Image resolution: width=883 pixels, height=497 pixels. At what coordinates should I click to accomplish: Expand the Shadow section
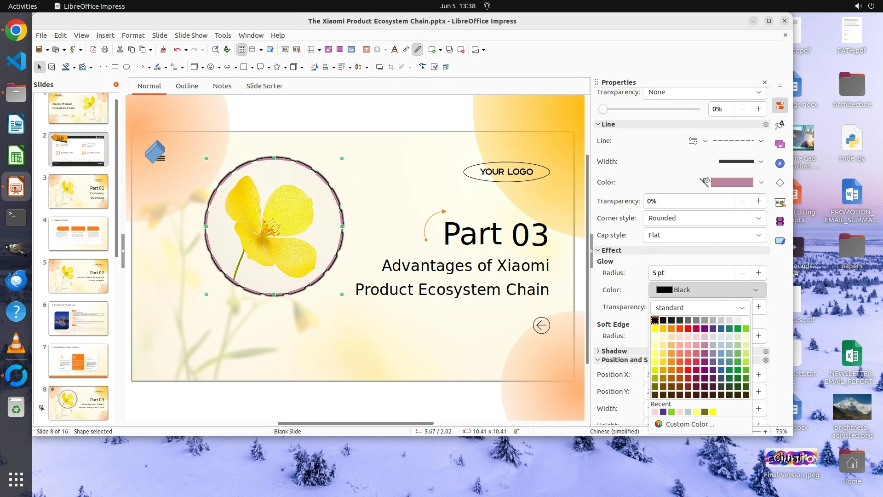click(614, 351)
